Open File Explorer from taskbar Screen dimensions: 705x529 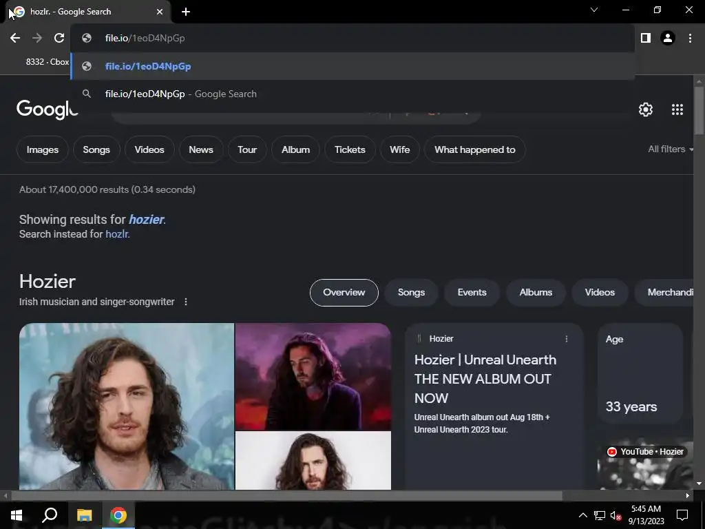84,515
